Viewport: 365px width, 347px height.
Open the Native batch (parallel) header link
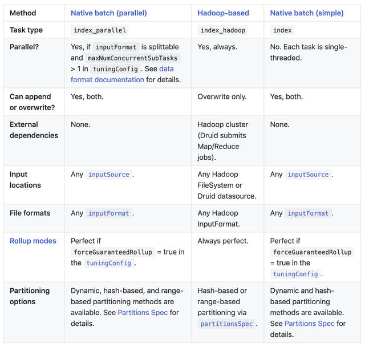108,13
